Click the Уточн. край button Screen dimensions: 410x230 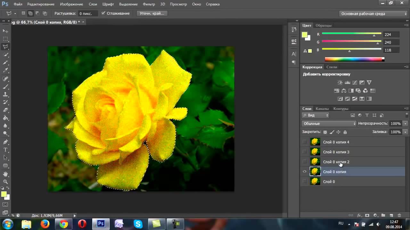pos(152,13)
